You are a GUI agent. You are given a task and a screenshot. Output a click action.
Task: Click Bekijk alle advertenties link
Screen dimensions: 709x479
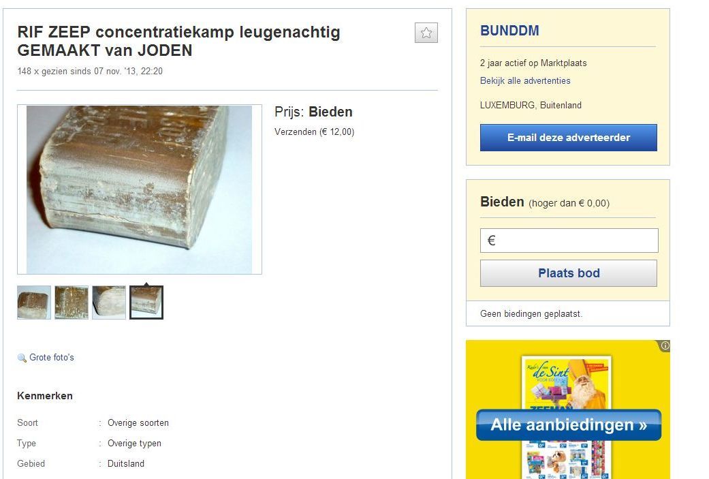click(x=525, y=80)
